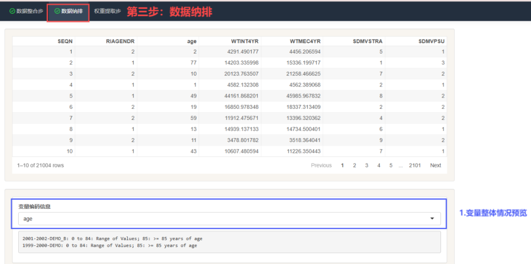Screen dimensions: 531x264
Task: Click the 2001-2002-DEMO_B coding info line
Action: click(113, 238)
